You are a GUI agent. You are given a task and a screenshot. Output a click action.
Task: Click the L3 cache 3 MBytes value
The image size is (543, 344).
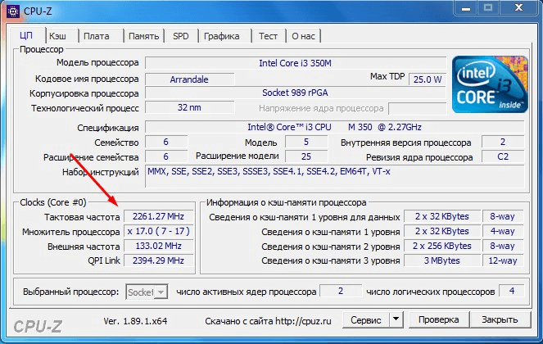(442, 260)
